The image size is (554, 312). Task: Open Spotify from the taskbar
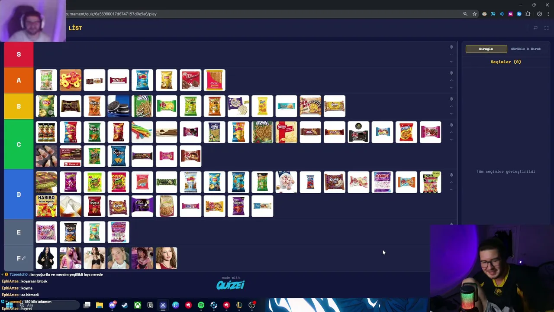click(201, 305)
